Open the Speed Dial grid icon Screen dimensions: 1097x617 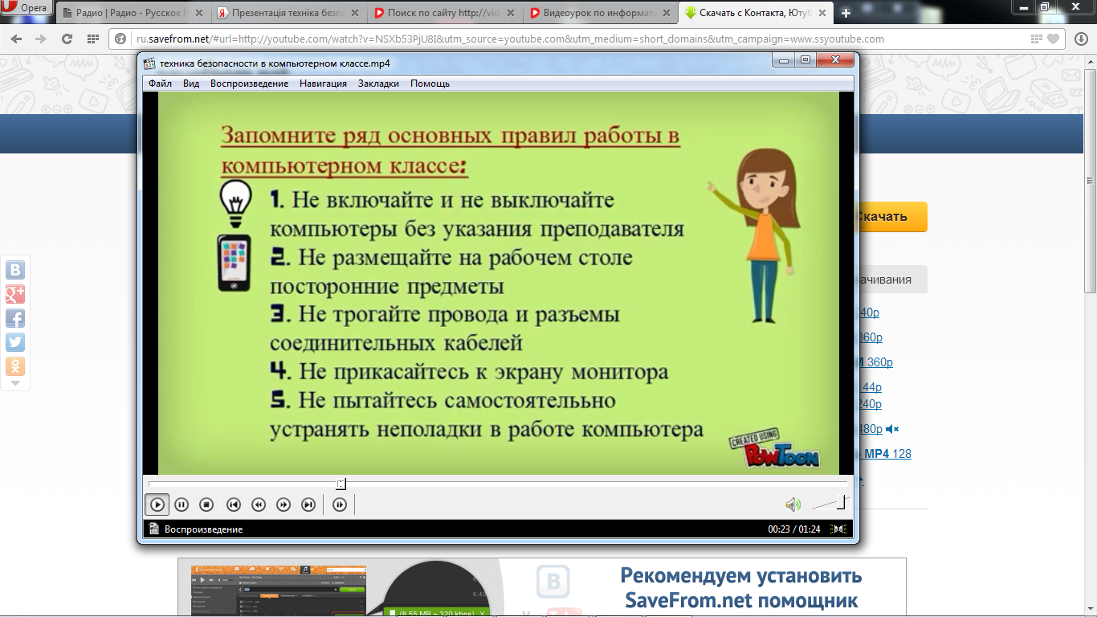[93, 39]
